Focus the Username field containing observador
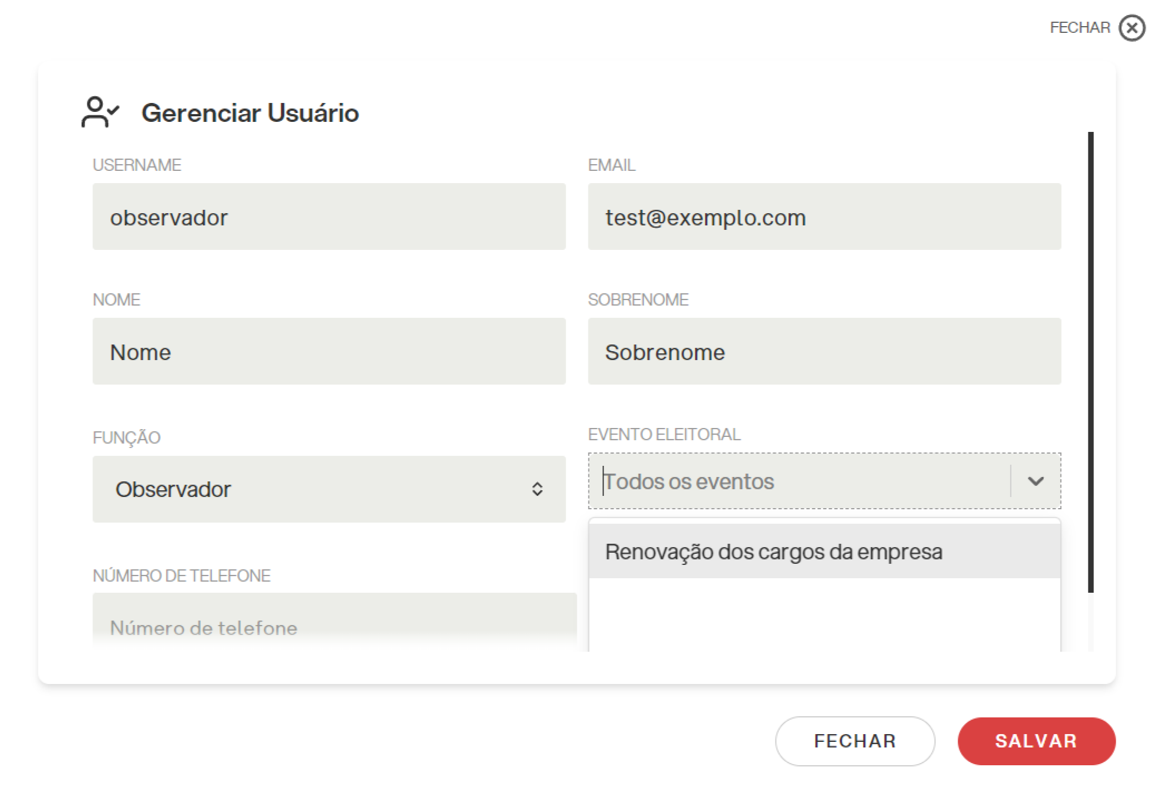1153x802 pixels. [329, 217]
